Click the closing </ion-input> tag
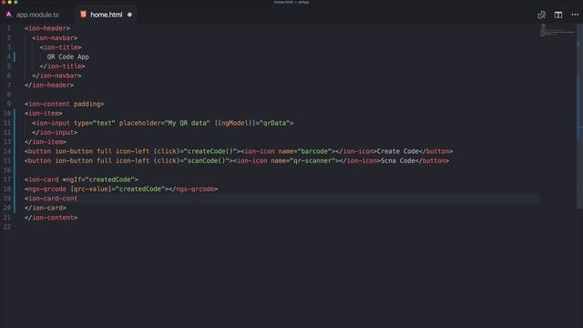583x328 pixels. click(x=55, y=132)
